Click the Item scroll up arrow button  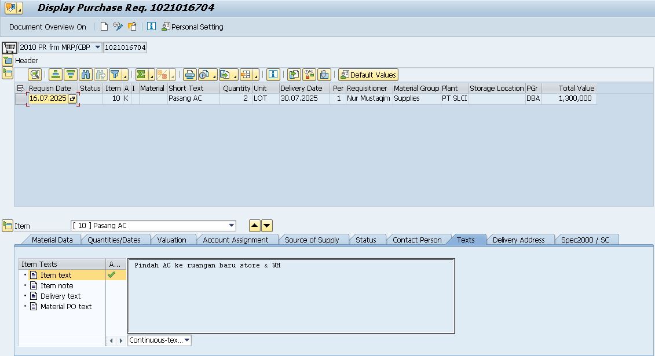pyautogui.click(x=254, y=226)
